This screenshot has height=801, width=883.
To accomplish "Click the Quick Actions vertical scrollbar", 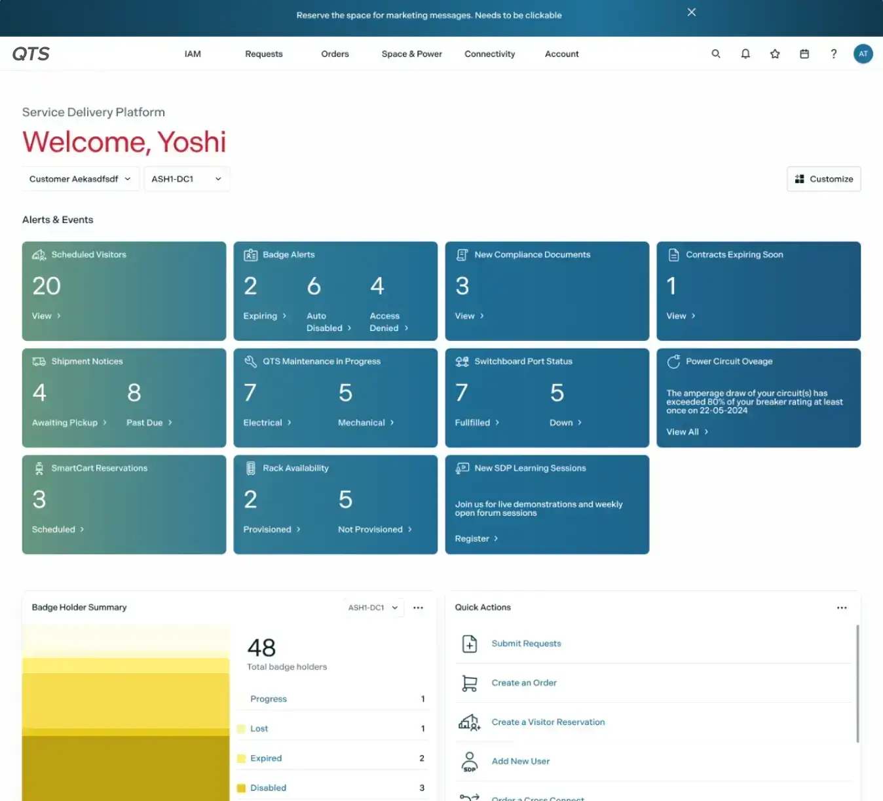I will 857,683.
